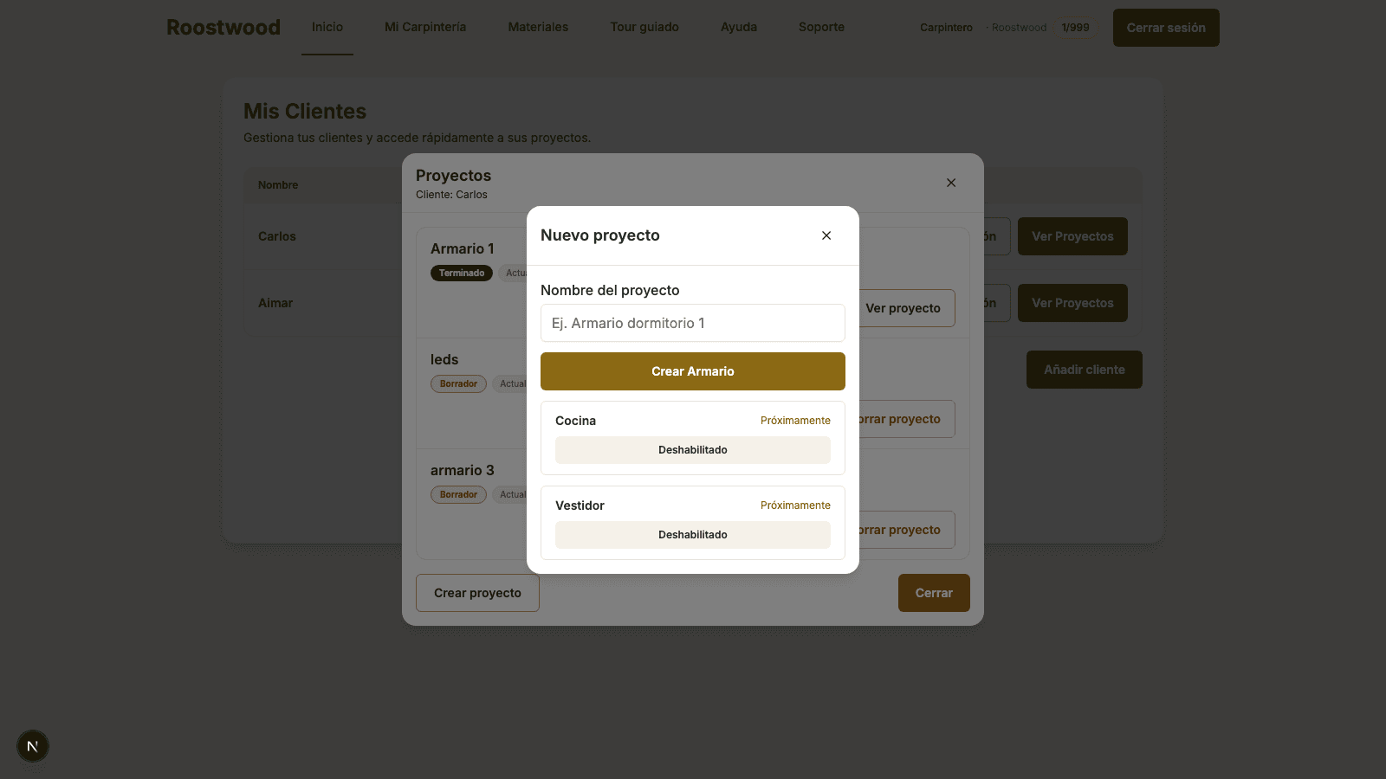This screenshot has width=1386, height=779.
Task: Click the Próximamente label beside Cocina
Action: pos(795,421)
